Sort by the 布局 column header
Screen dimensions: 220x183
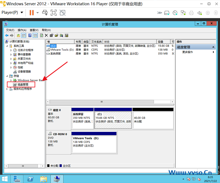coord(78,42)
